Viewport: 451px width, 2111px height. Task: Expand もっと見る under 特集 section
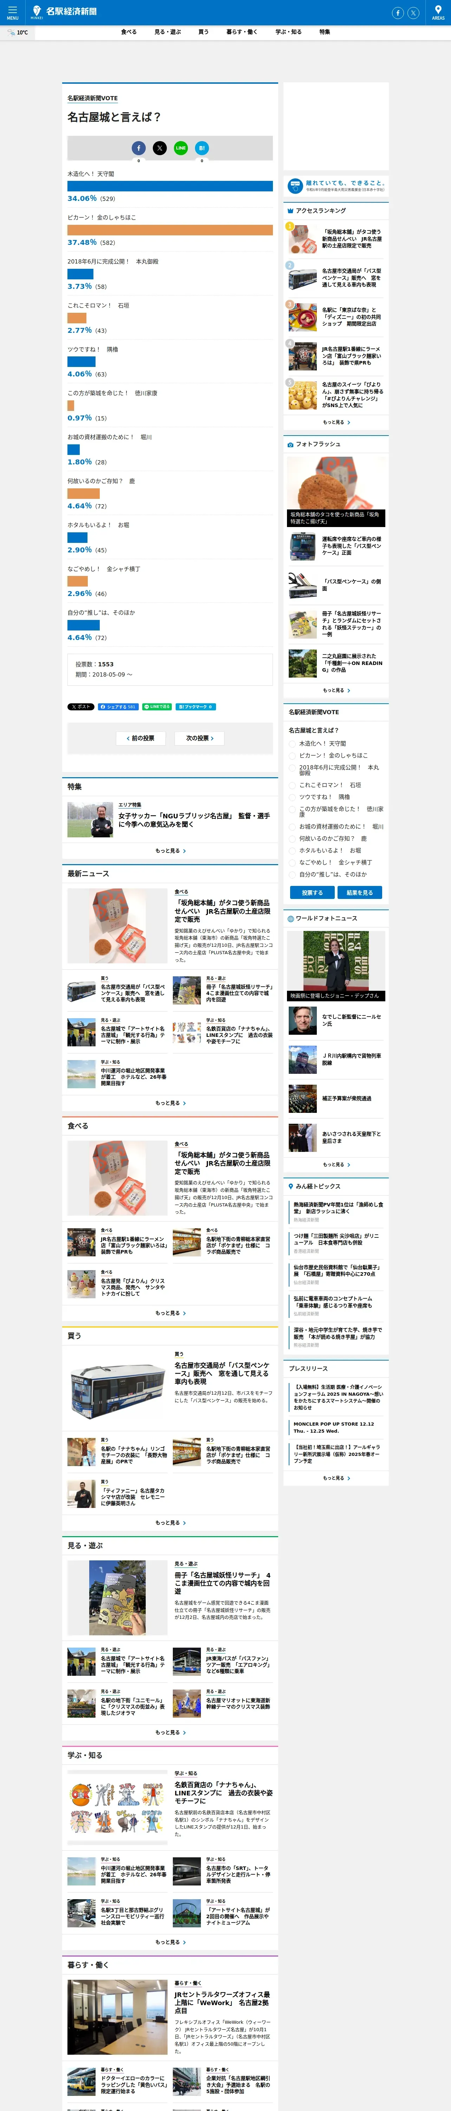[x=170, y=851]
